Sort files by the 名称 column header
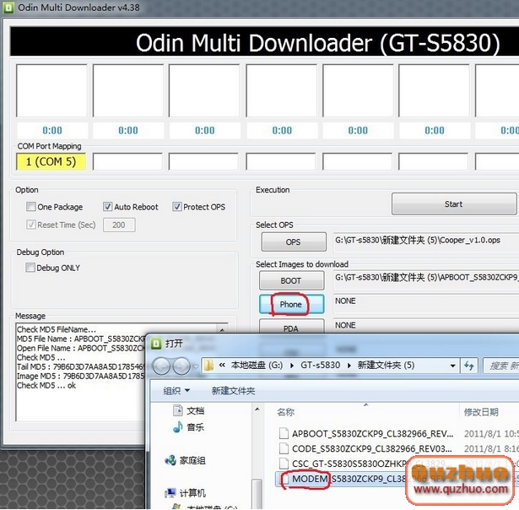 click(x=285, y=412)
